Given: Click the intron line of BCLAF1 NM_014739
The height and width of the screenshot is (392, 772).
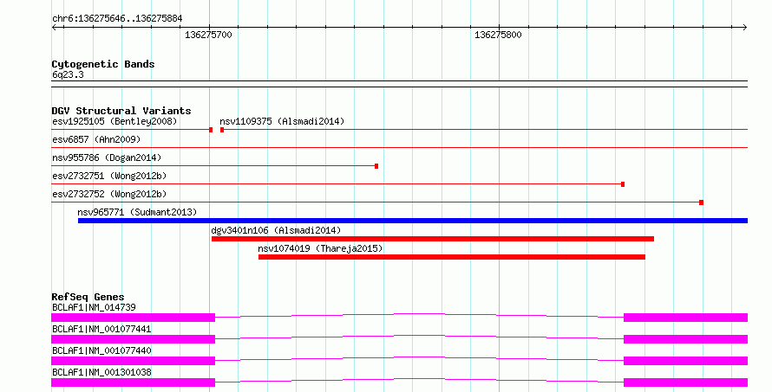Looking at the screenshot, I should coord(420,314).
